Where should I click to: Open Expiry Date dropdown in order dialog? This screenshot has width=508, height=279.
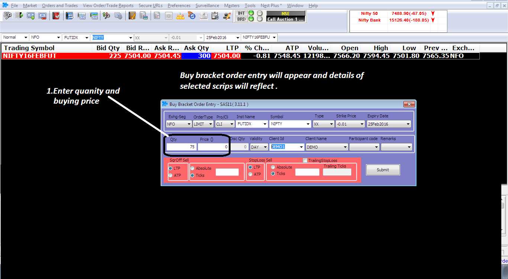tap(389, 124)
